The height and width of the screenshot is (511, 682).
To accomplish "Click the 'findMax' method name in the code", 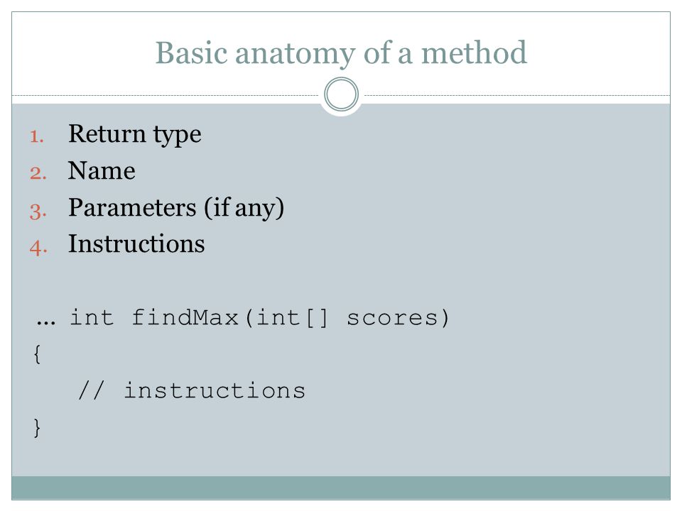I will pos(185,317).
